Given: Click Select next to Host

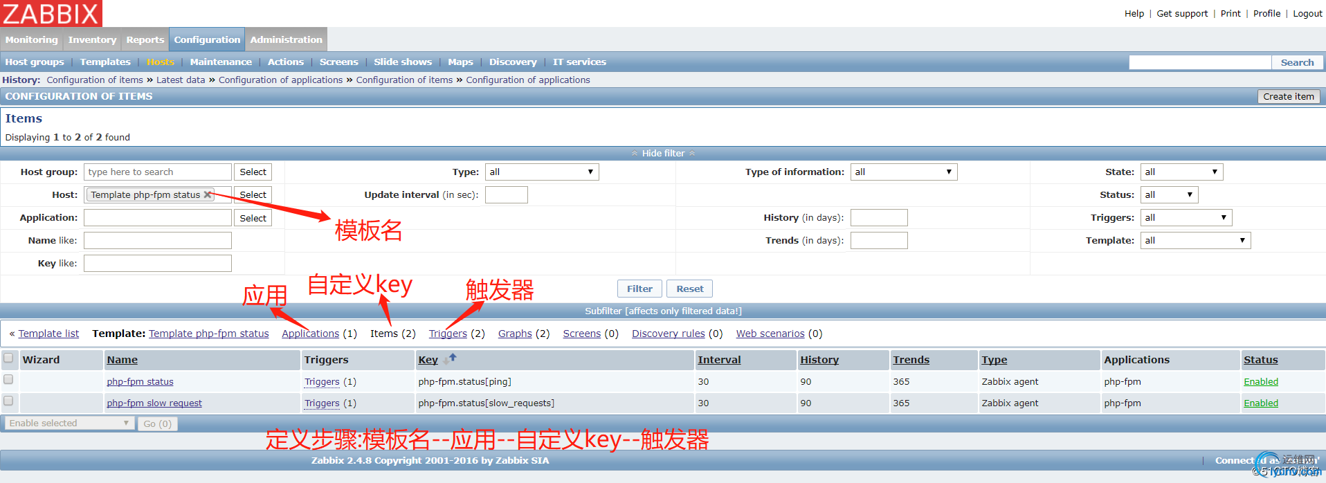Looking at the screenshot, I should point(253,194).
